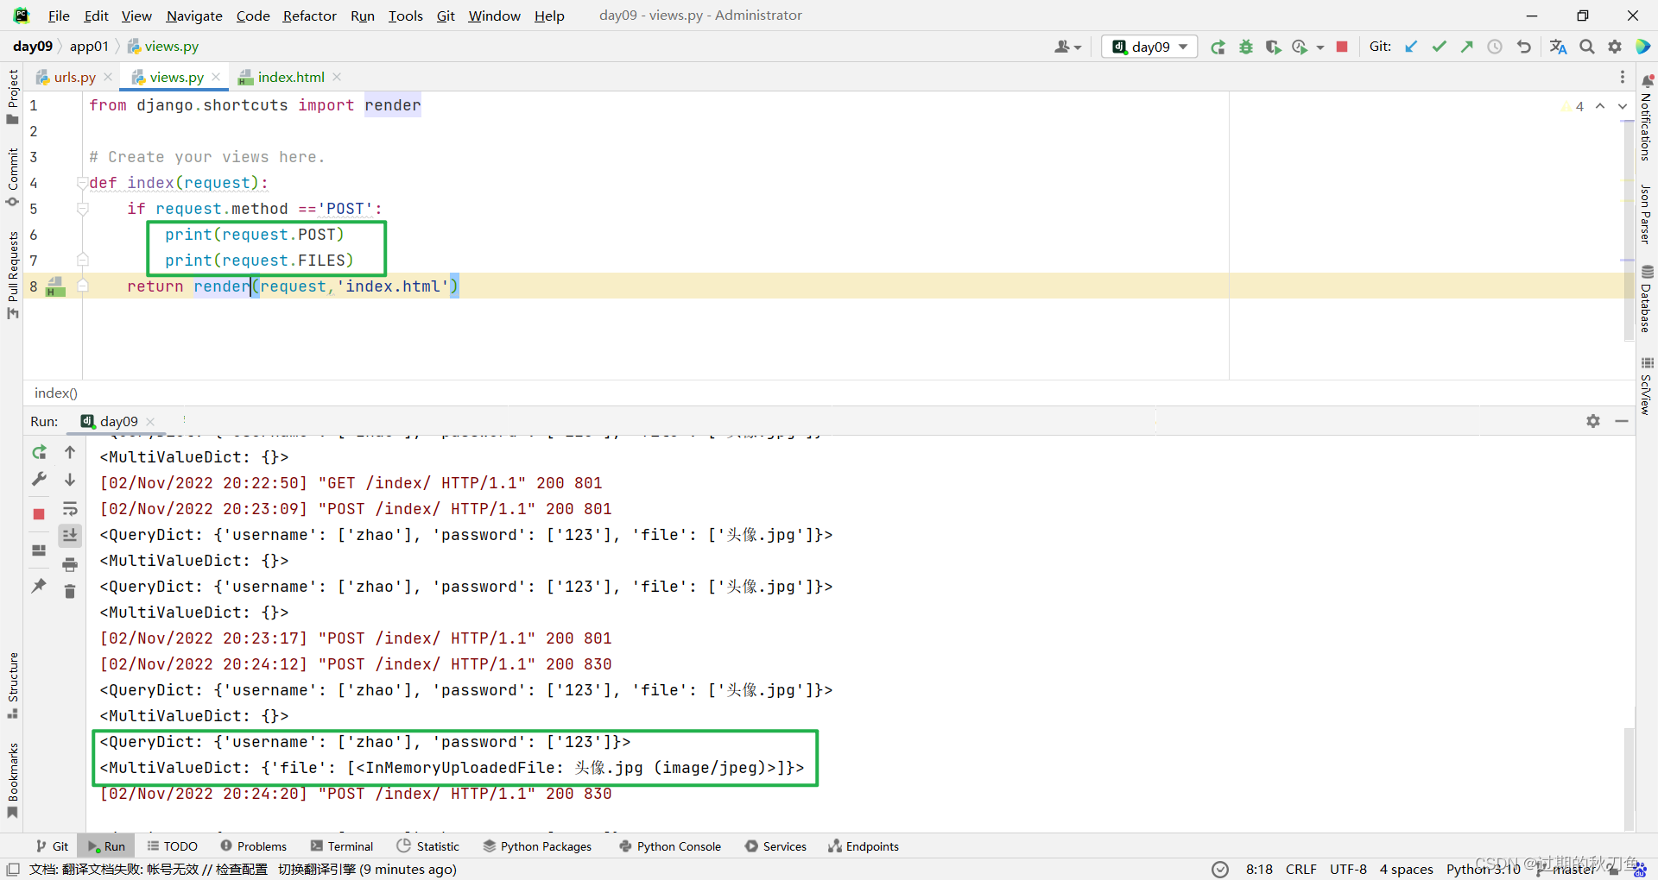1658x880 pixels.
Task: Update project from Git (blue arrow)
Action: (x=1411, y=47)
